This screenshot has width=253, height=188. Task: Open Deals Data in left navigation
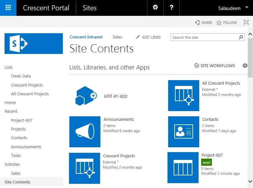pyautogui.click(x=21, y=76)
